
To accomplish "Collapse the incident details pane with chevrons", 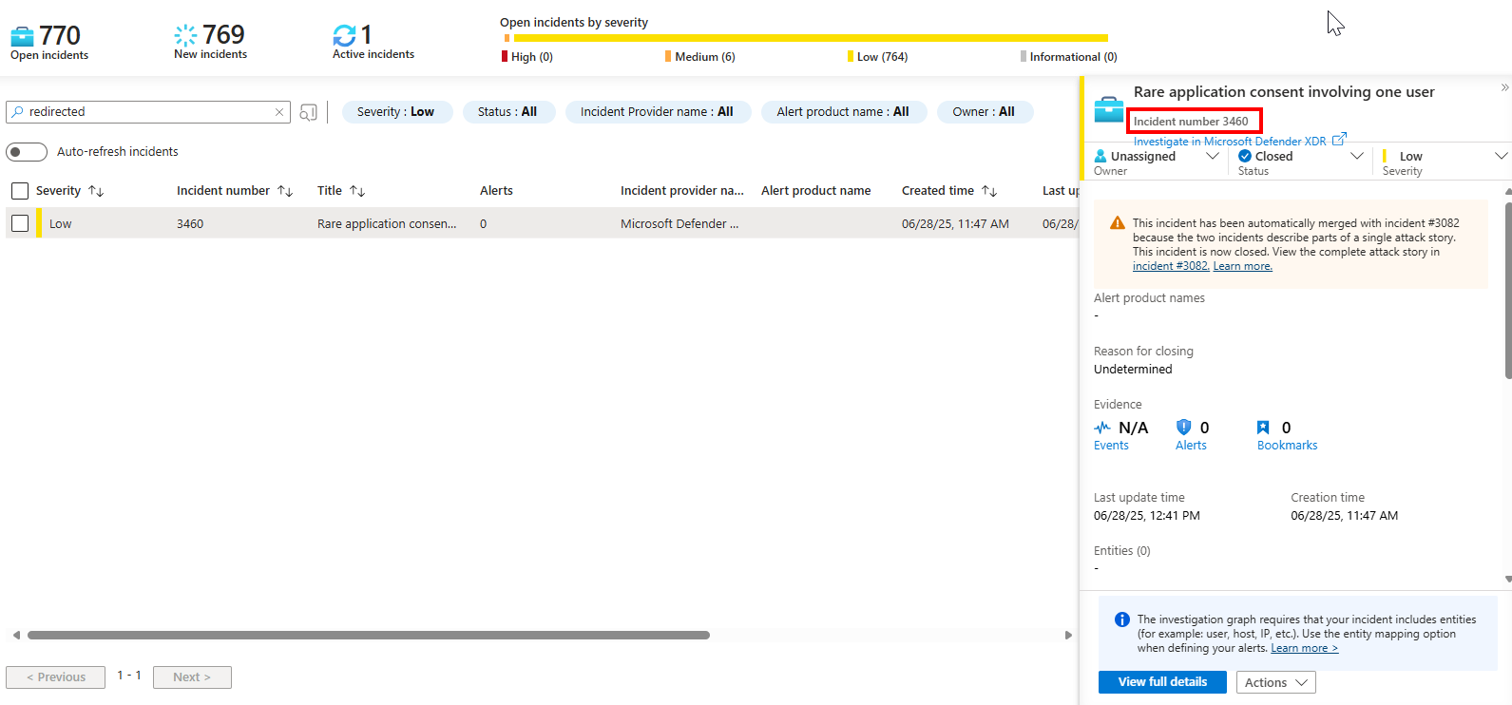I will click(1503, 87).
